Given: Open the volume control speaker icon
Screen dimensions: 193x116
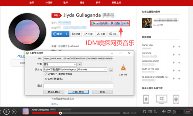Looking at the screenshot, I should pos(164,111).
